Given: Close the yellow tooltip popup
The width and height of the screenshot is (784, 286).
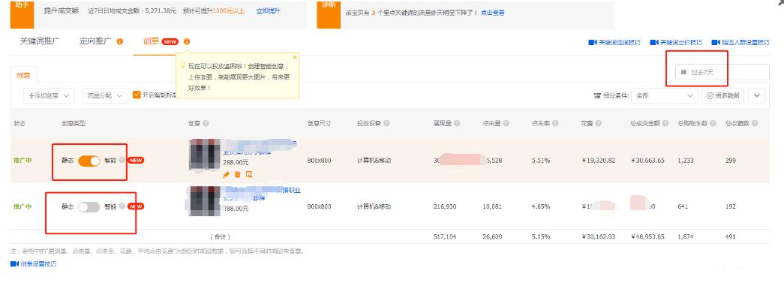Looking at the screenshot, I should 295,57.
